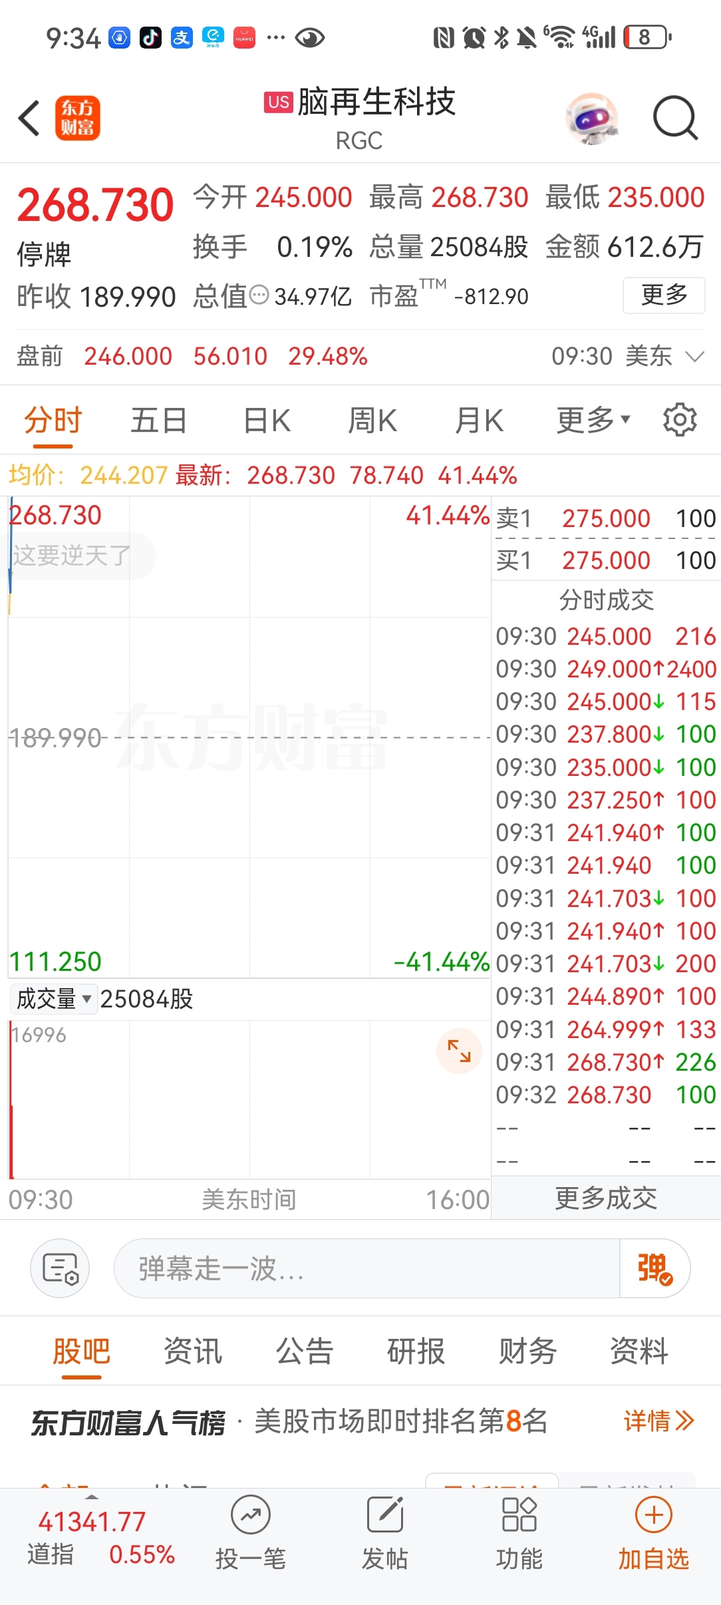Tap the 道指 41341.77 index ticker
Image resolution: width=721 pixels, height=1605 pixels.
tap(100, 1538)
